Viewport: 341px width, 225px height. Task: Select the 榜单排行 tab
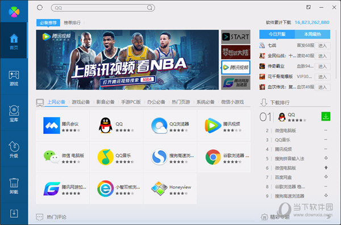[x=72, y=23]
